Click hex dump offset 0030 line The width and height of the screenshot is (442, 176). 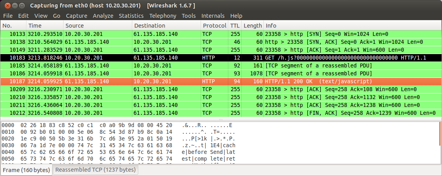[x=118, y=146]
